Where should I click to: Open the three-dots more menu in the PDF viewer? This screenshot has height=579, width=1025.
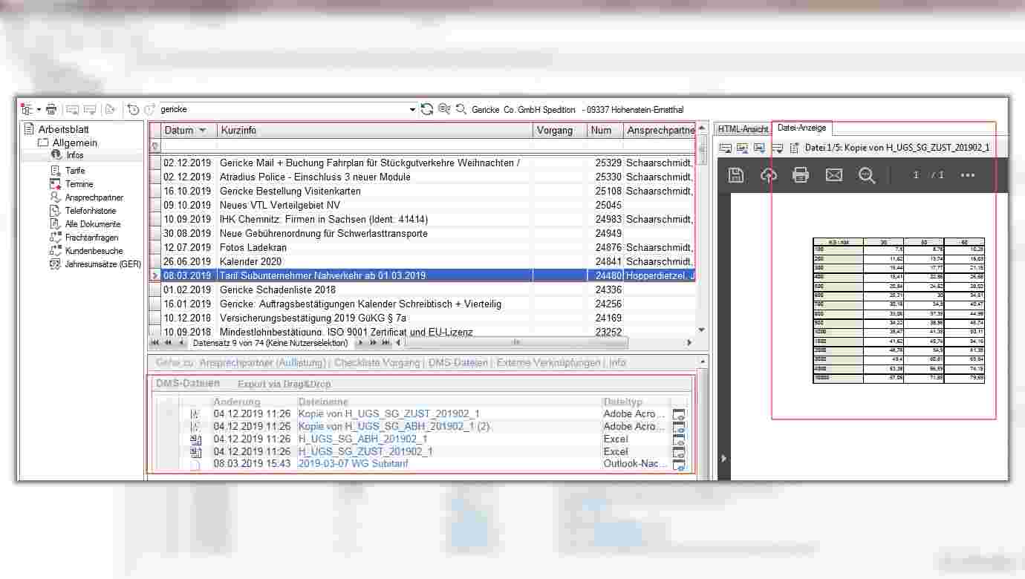coord(967,175)
